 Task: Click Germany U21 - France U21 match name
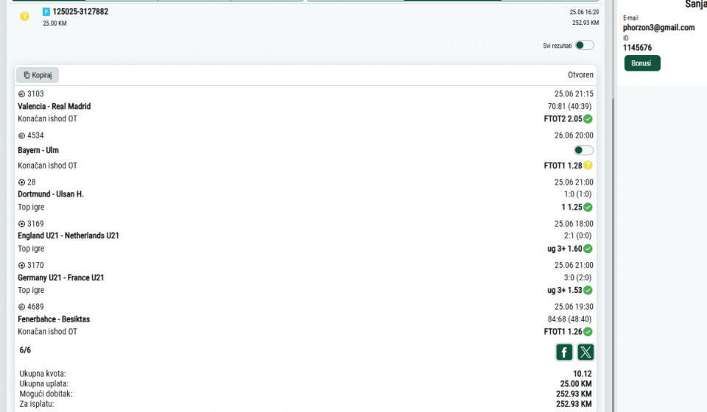61,277
